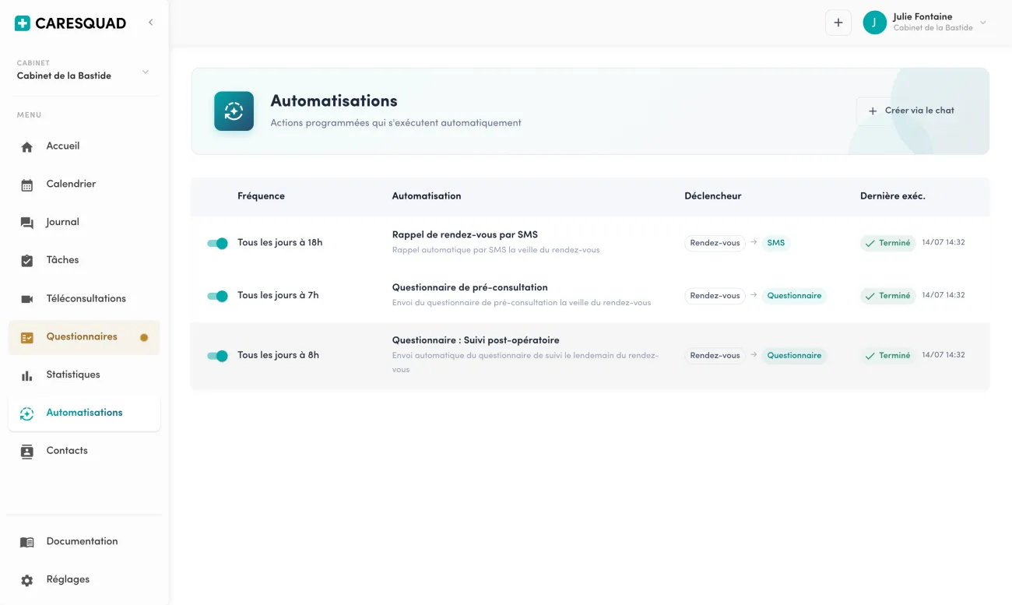
Task: Open Documentation link in sidebar
Action: [x=84, y=541]
